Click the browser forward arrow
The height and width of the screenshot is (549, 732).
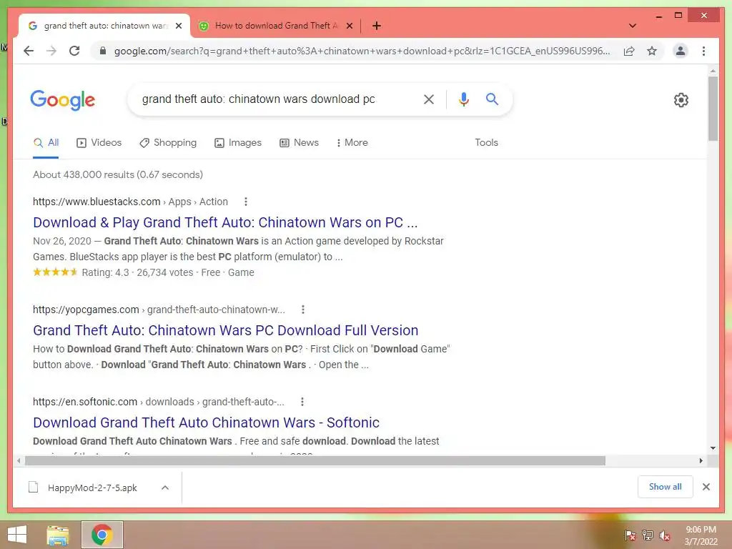pyautogui.click(x=51, y=51)
